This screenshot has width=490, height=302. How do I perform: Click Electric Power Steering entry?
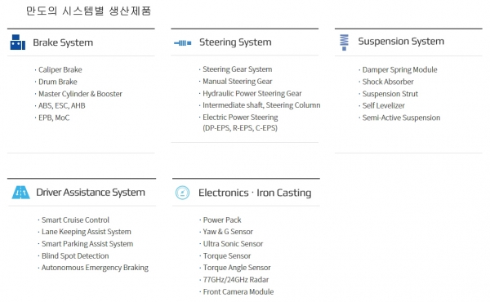[240, 117]
